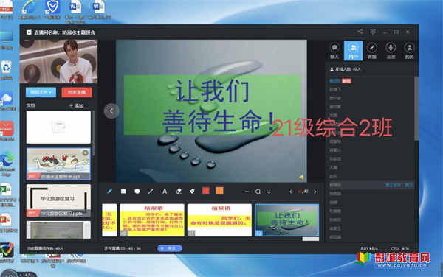Go to previous slide with large arrow
443x277 pixels.
[111, 111]
